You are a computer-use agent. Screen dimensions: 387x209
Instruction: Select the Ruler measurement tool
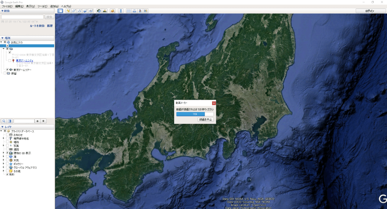point(121,11)
